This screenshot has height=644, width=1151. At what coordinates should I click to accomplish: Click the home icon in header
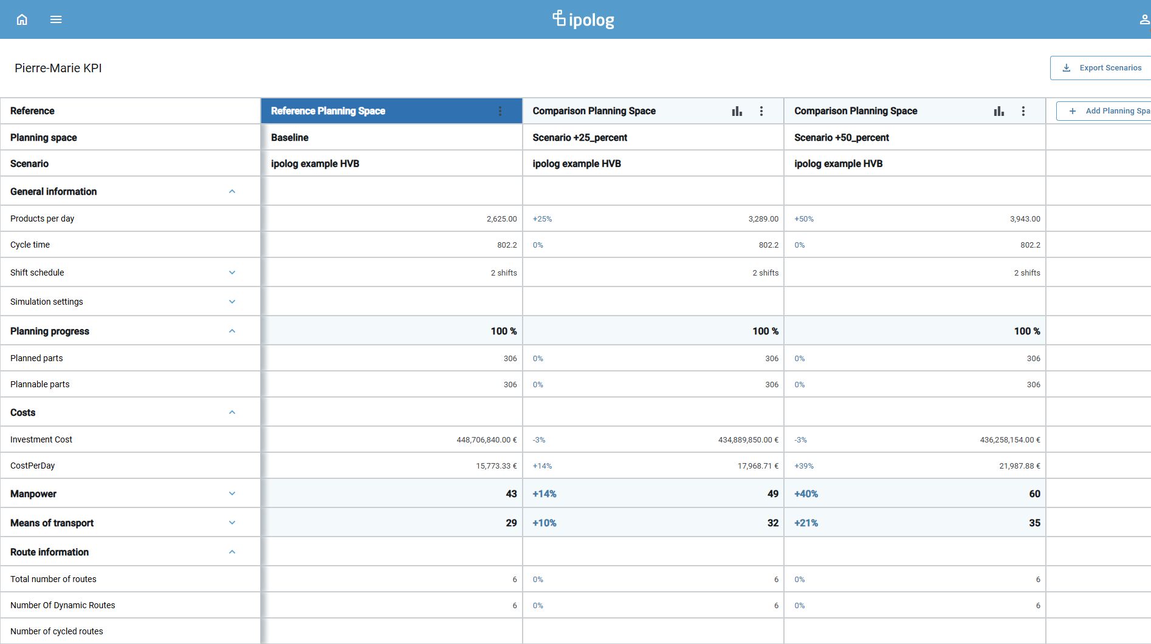click(22, 19)
